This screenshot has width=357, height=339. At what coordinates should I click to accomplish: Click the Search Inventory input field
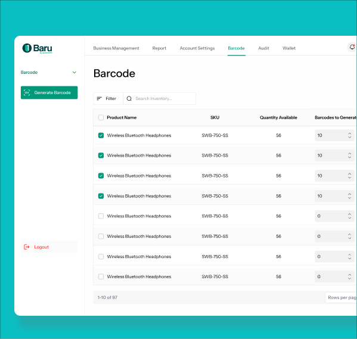(159, 98)
